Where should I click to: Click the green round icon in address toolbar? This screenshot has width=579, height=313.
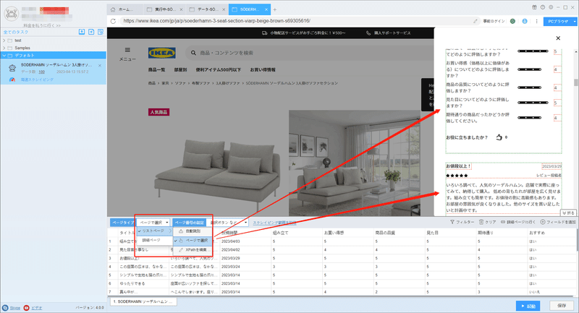pyautogui.click(x=512, y=21)
